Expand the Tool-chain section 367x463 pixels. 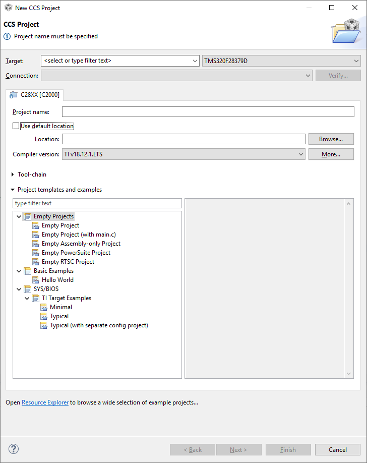[x=13, y=175]
